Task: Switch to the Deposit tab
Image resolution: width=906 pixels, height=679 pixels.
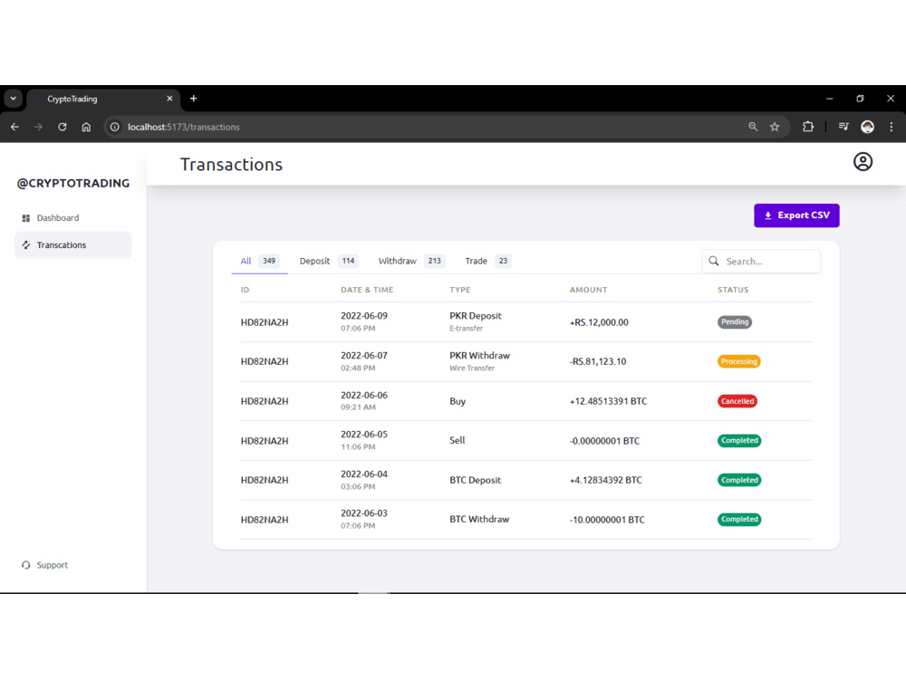Action: point(328,261)
